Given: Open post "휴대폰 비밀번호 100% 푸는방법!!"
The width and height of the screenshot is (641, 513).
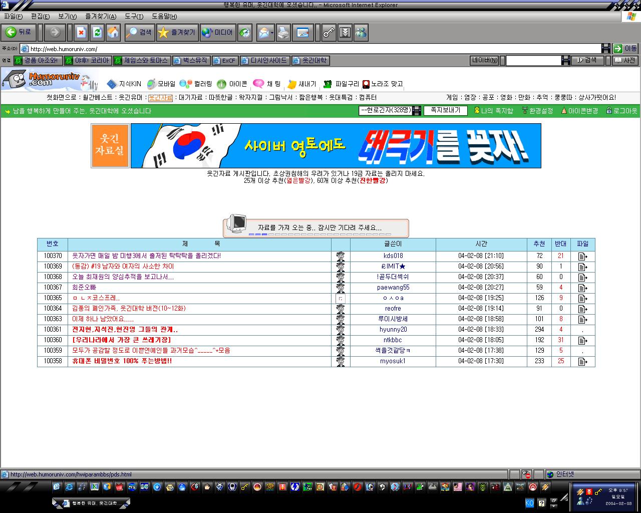Looking at the screenshot, I should pos(122,361).
